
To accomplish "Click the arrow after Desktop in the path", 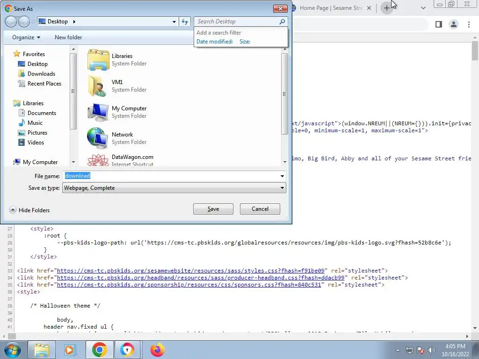I will click(x=74, y=22).
